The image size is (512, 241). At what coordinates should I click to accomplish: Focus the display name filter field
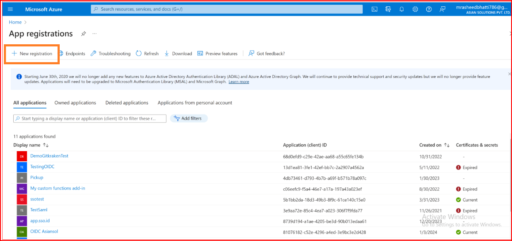90,119
